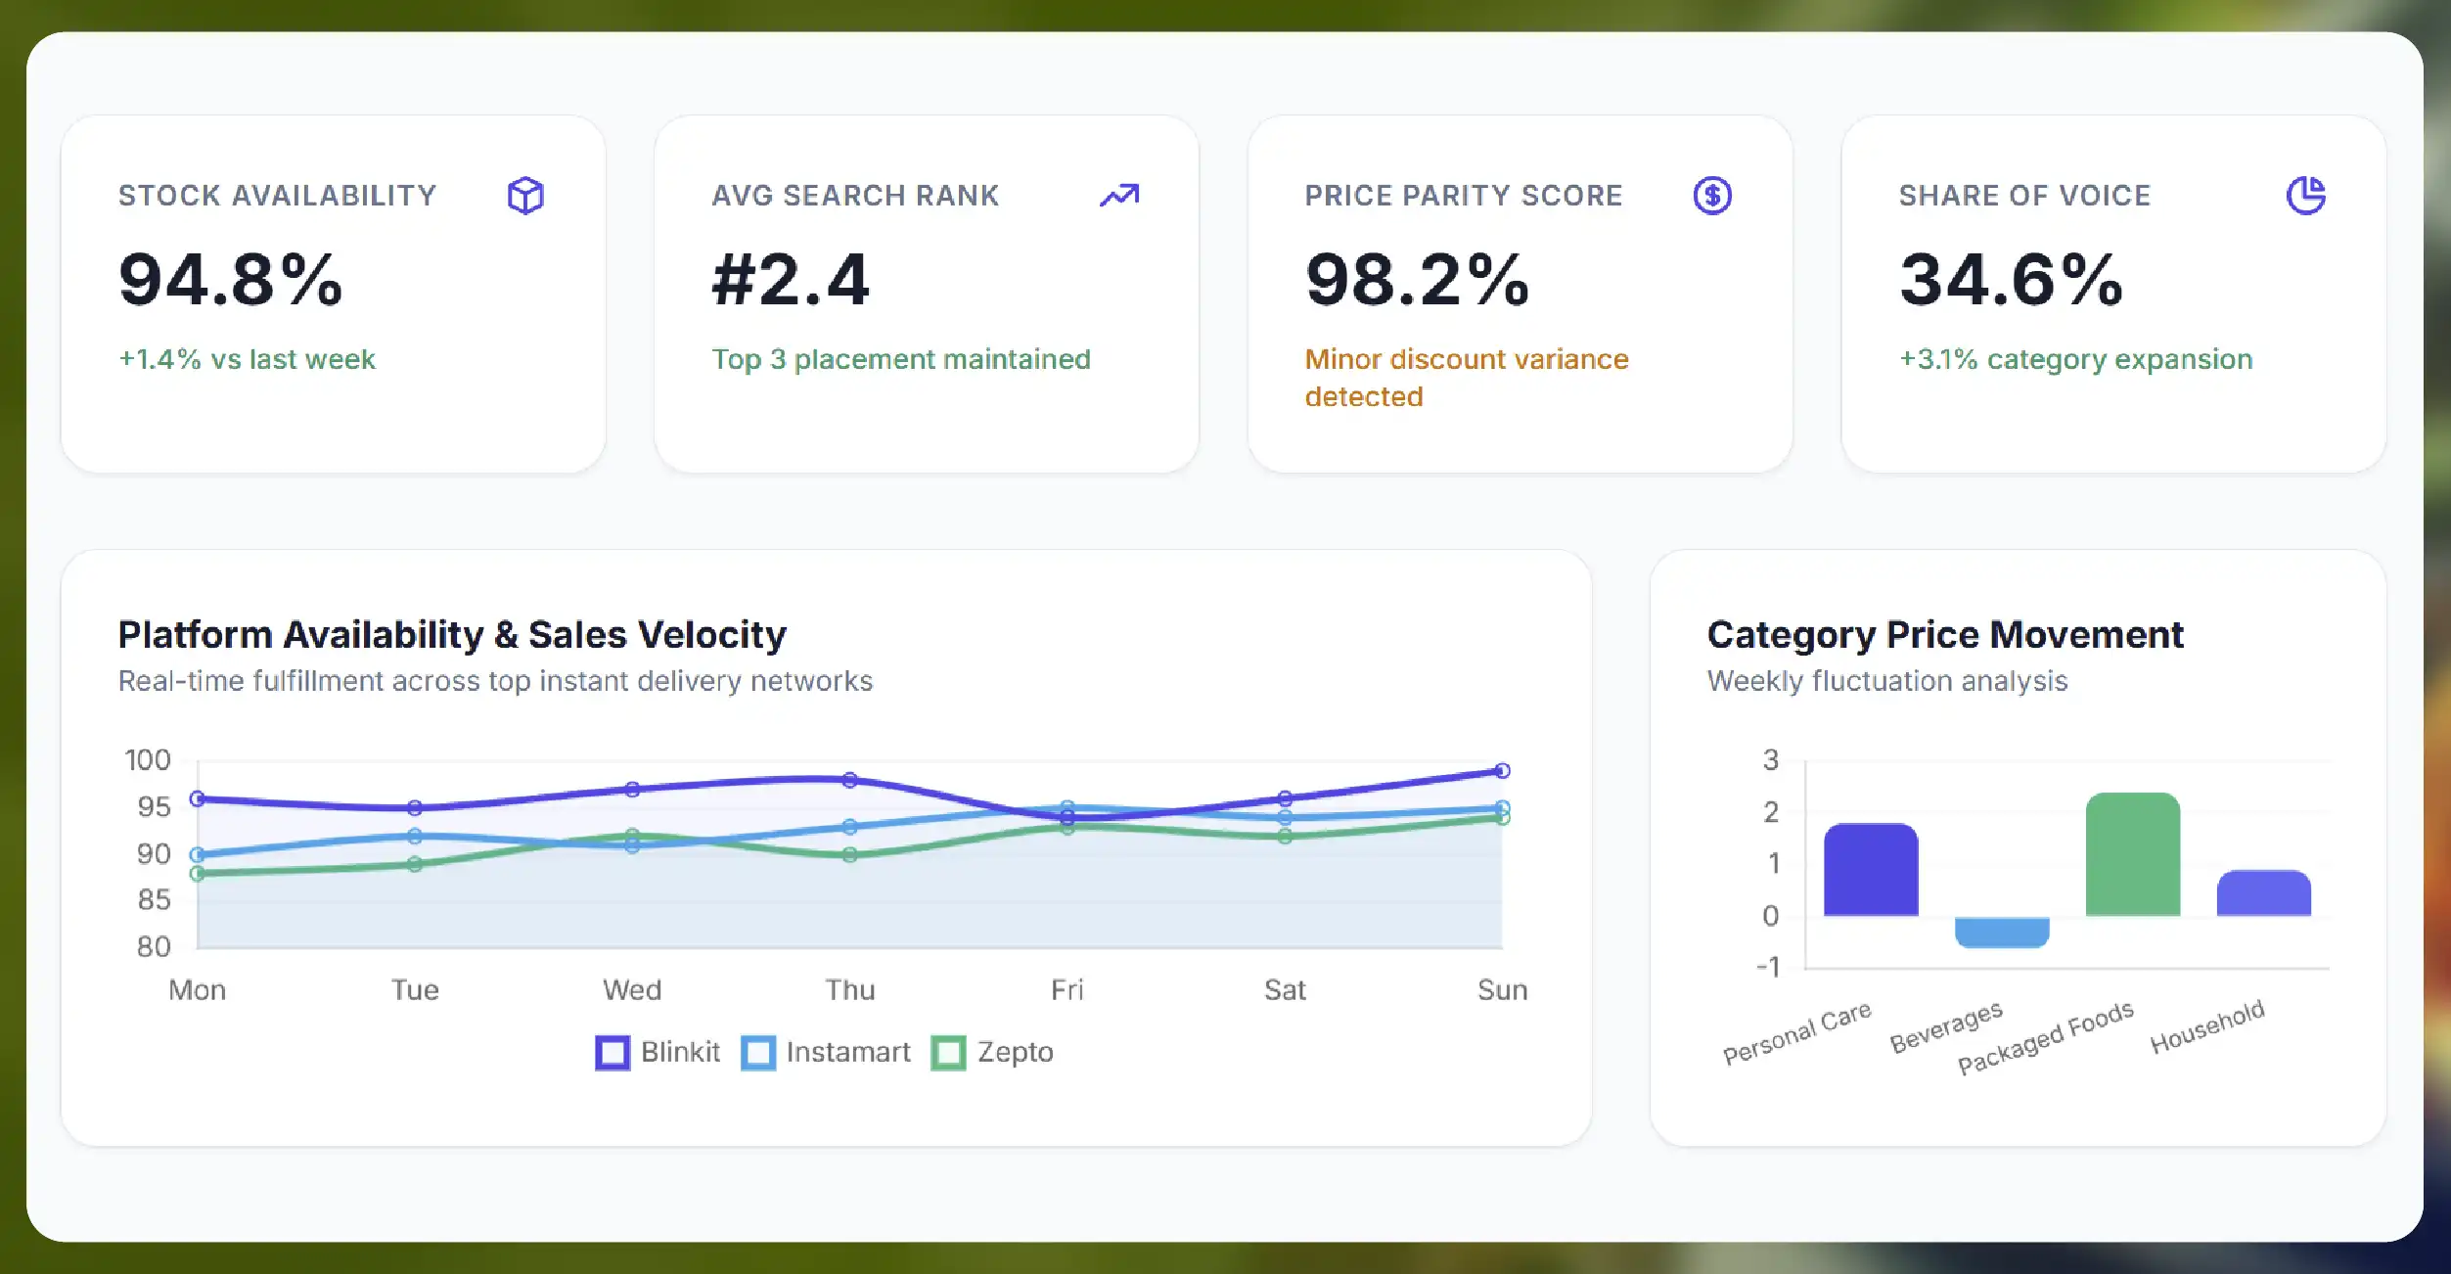Click the 'Stock Availability' card title

pyautogui.click(x=278, y=196)
